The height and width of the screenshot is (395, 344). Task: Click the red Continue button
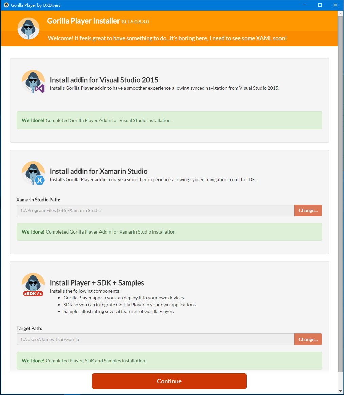pyautogui.click(x=169, y=381)
